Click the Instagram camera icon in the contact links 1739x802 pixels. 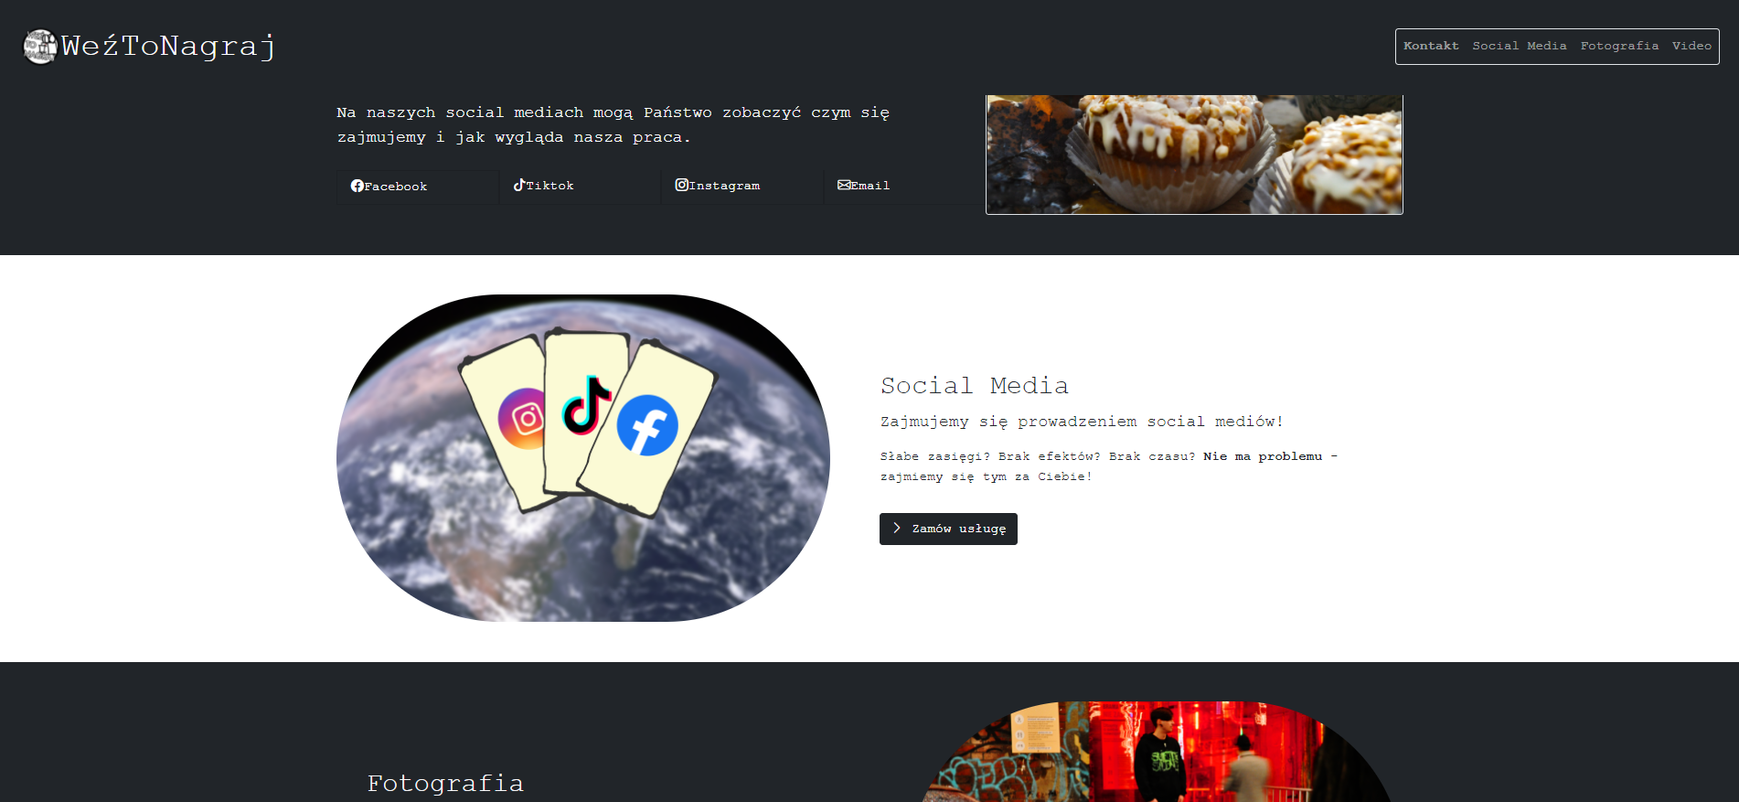tap(681, 185)
